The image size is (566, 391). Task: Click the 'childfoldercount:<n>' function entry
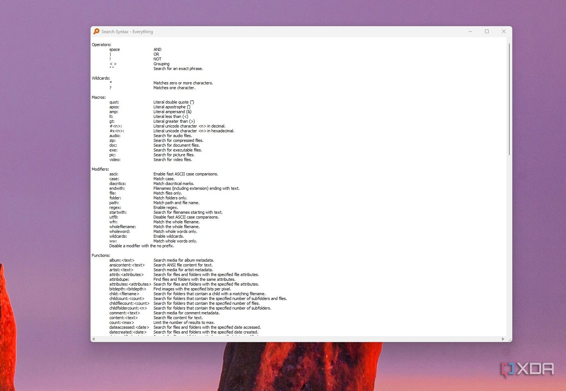(128, 308)
